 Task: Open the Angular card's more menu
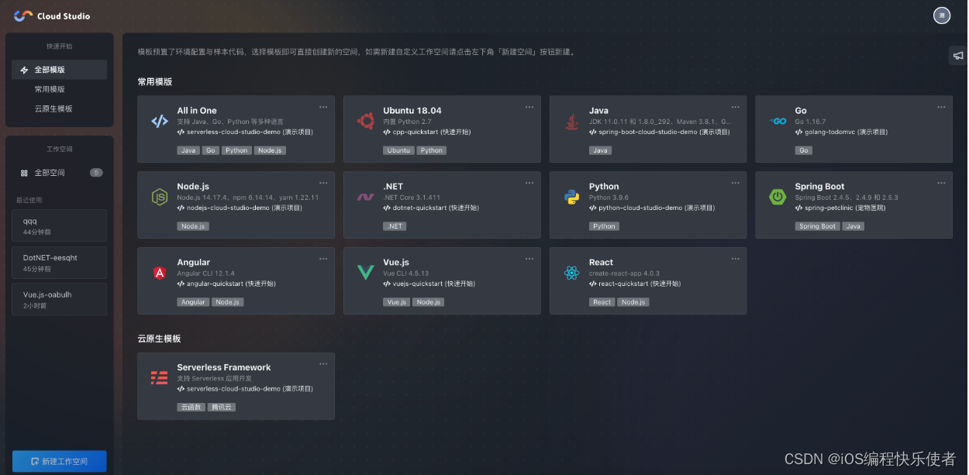[323, 259]
